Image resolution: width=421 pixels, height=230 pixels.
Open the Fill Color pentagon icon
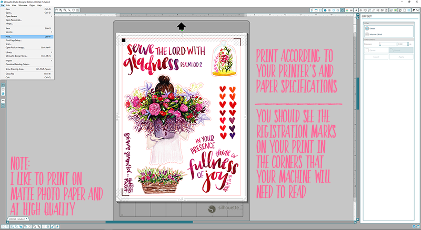pos(325,10)
